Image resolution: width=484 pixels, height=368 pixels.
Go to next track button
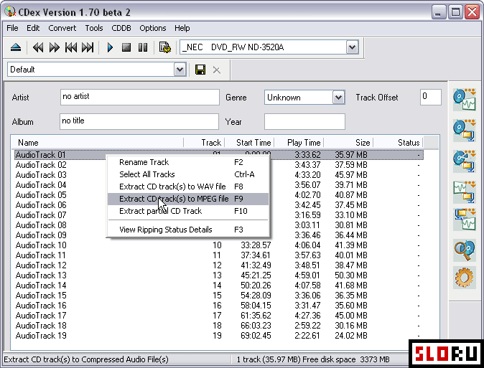click(88, 47)
